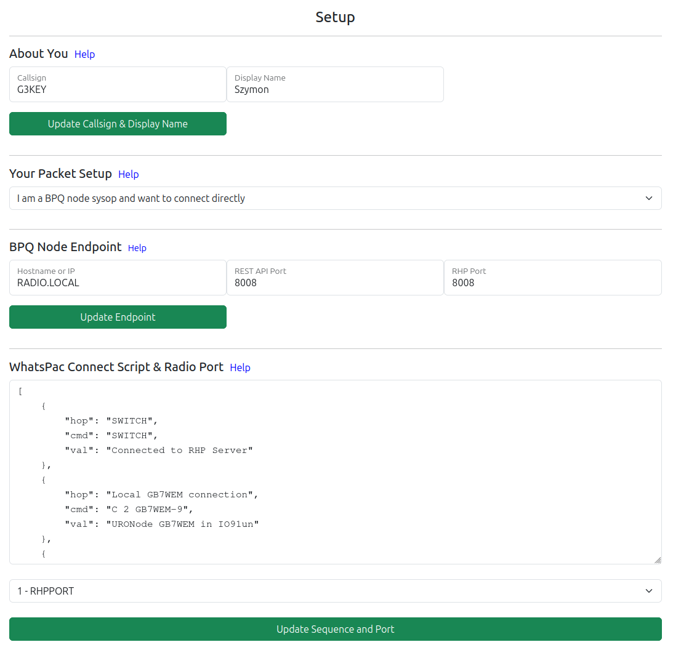Click the Setup page heading
Viewport: 673px width, 650px height.
coord(335,17)
